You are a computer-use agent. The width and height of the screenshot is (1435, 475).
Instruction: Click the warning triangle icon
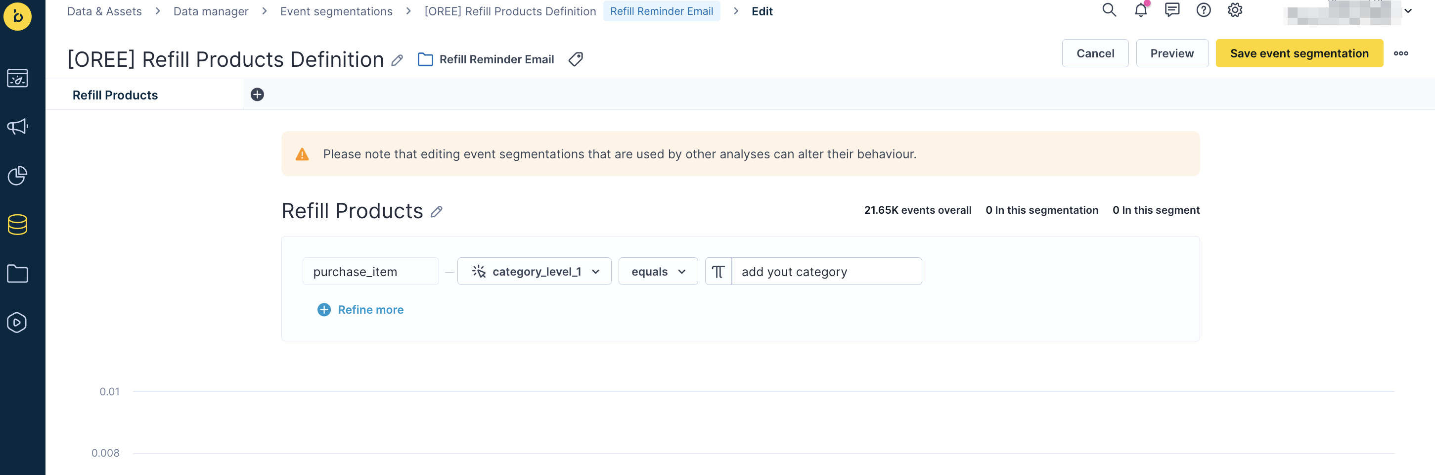click(302, 154)
